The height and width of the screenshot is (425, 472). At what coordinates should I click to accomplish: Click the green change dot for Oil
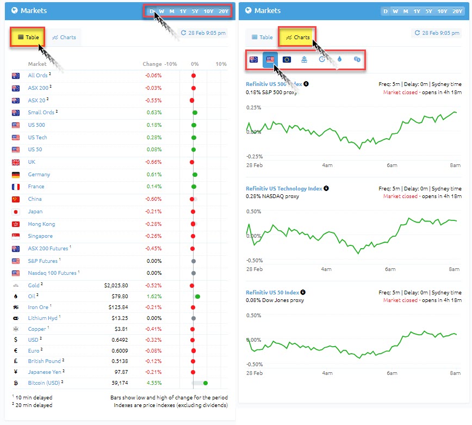(197, 297)
